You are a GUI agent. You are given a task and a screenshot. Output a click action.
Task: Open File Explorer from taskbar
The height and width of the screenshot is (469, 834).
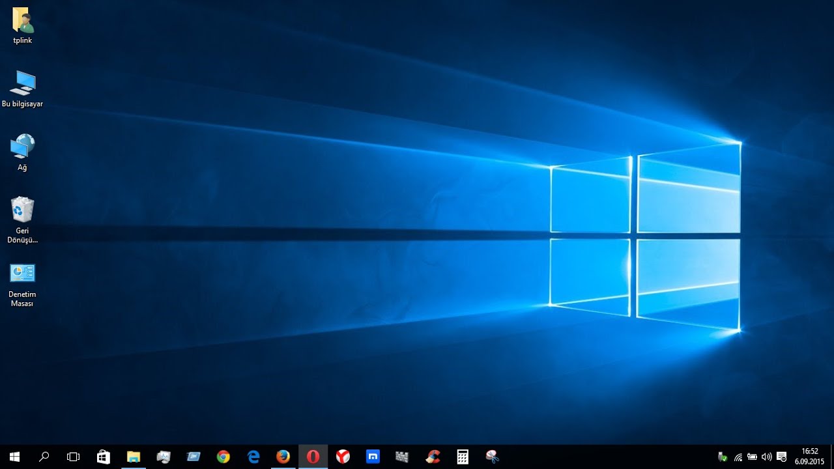[x=133, y=457]
